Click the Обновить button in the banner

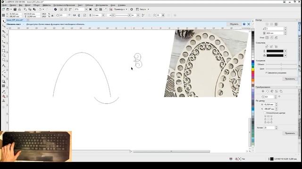click(x=234, y=24)
